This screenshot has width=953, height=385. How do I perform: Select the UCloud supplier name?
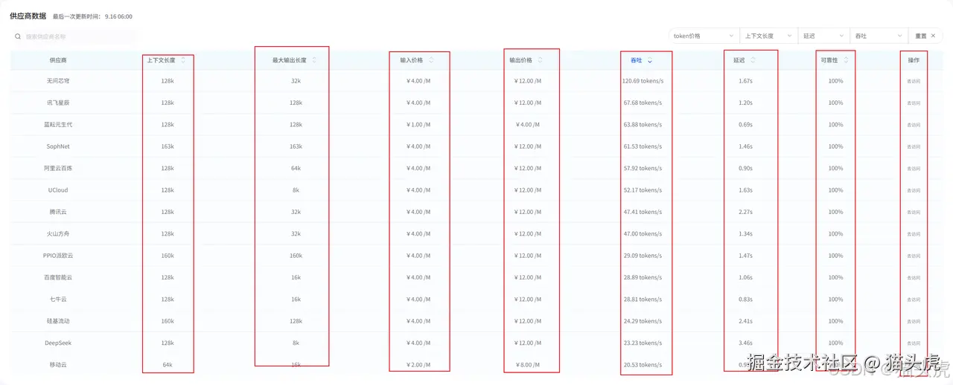coord(58,190)
